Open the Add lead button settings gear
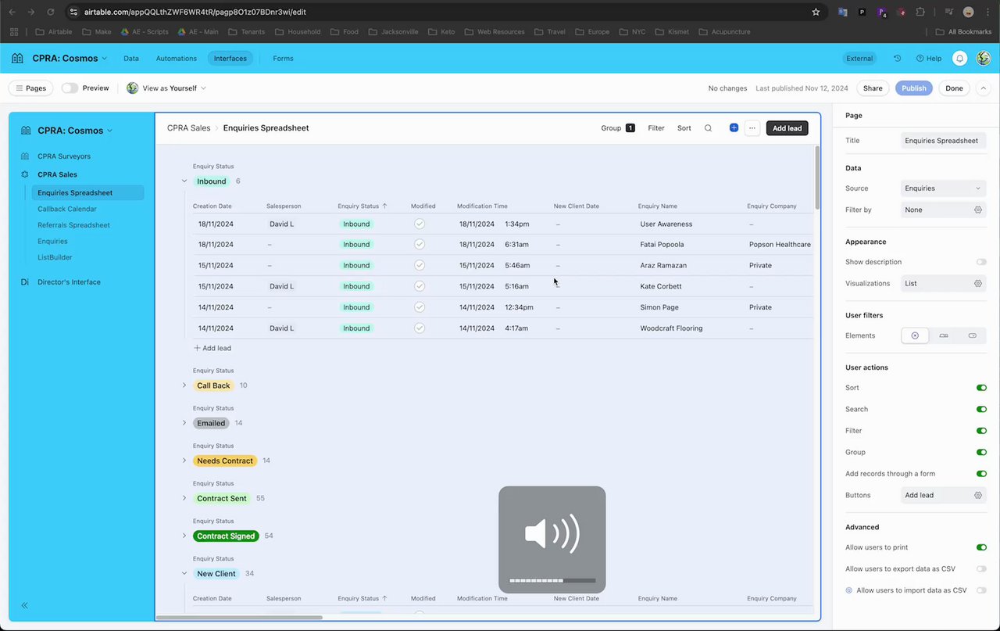1000x631 pixels. click(977, 495)
